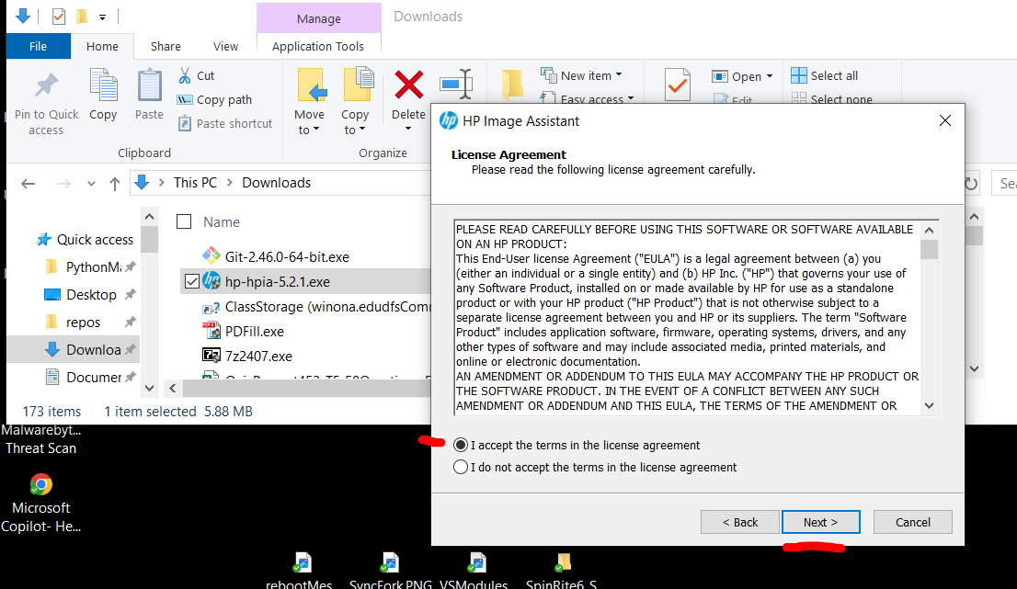
Task: Select the Git-2.46.0-64-bit.exe file icon
Action: point(211,256)
